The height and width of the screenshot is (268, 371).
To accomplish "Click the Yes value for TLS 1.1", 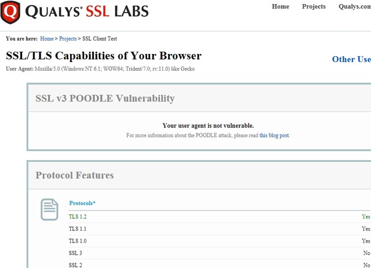I will coord(366,229).
